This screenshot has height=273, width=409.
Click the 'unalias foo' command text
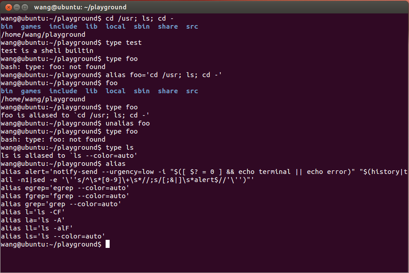[128, 123]
